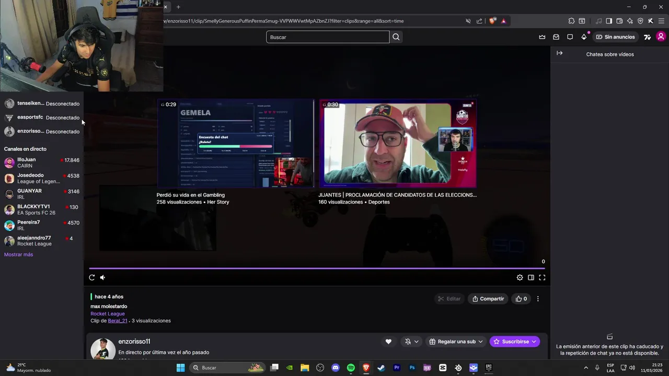Select the GUANYAR live channel
The width and height of the screenshot is (669, 376).
(42, 194)
